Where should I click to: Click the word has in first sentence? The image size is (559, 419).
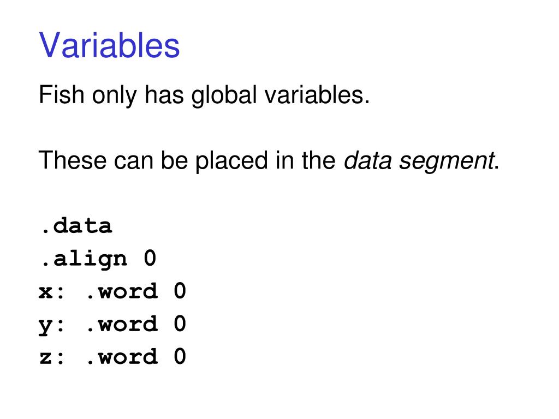tap(164, 94)
